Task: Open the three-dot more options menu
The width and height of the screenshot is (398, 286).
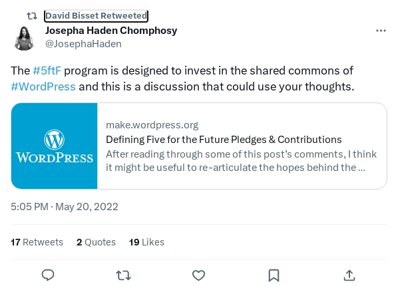Action: point(381,31)
